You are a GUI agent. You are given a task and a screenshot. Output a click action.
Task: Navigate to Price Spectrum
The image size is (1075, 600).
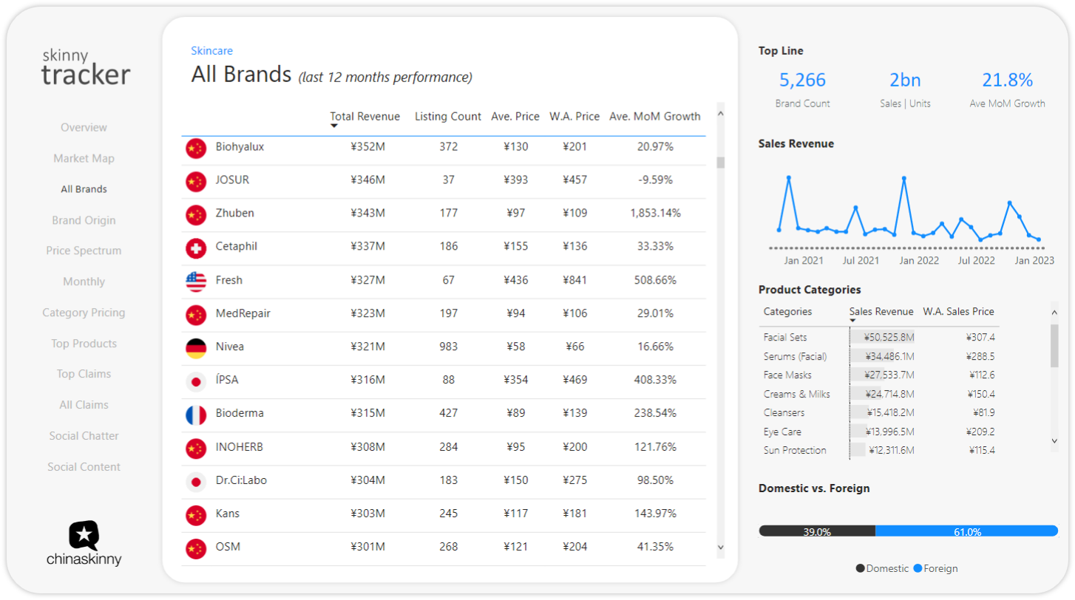(x=84, y=250)
